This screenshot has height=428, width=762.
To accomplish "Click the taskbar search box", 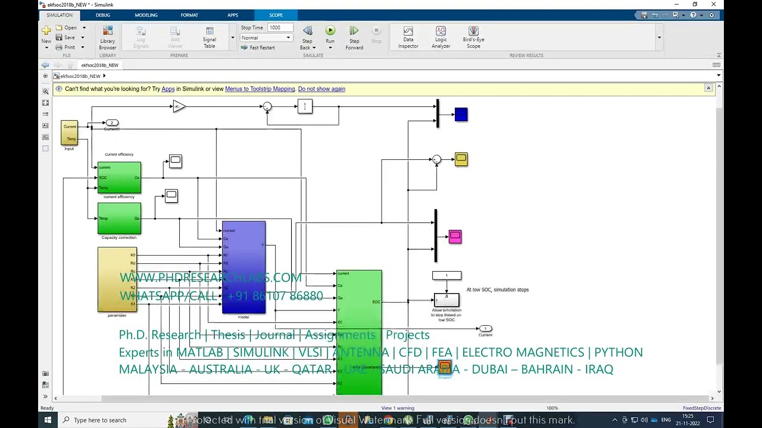I will 113,420.
